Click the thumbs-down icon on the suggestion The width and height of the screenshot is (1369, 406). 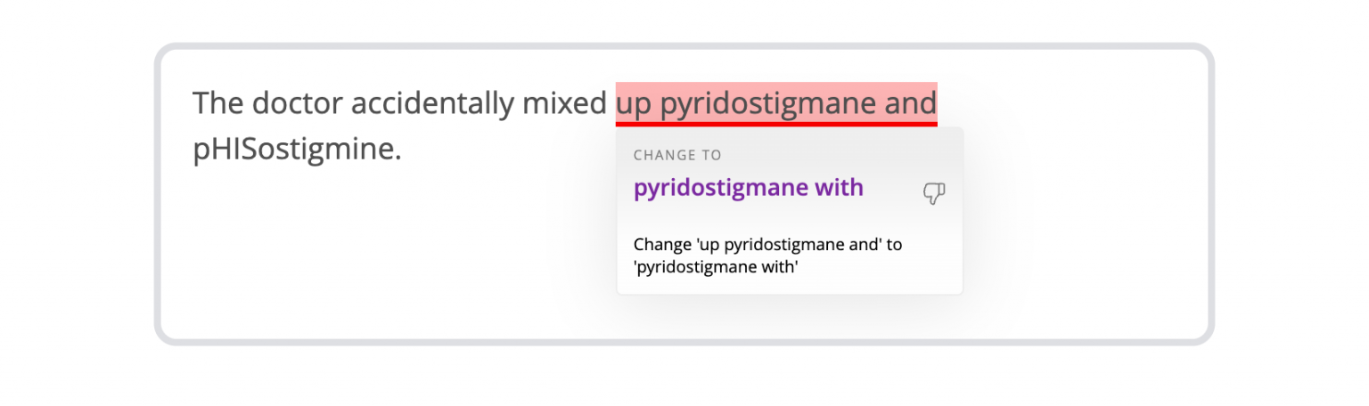click(933, 193)
